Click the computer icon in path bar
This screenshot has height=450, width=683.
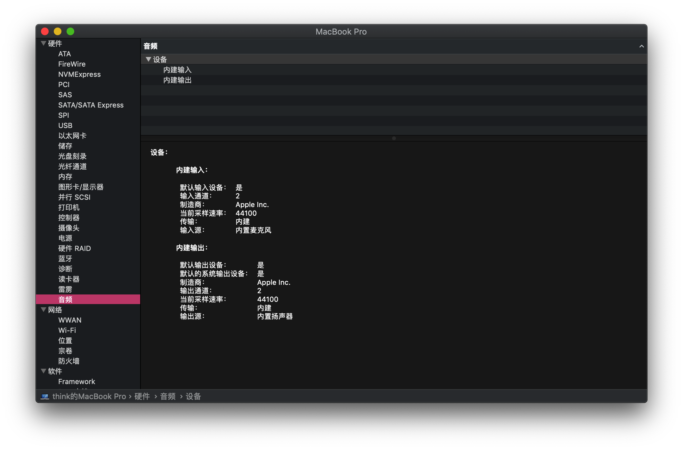(45, 397)
